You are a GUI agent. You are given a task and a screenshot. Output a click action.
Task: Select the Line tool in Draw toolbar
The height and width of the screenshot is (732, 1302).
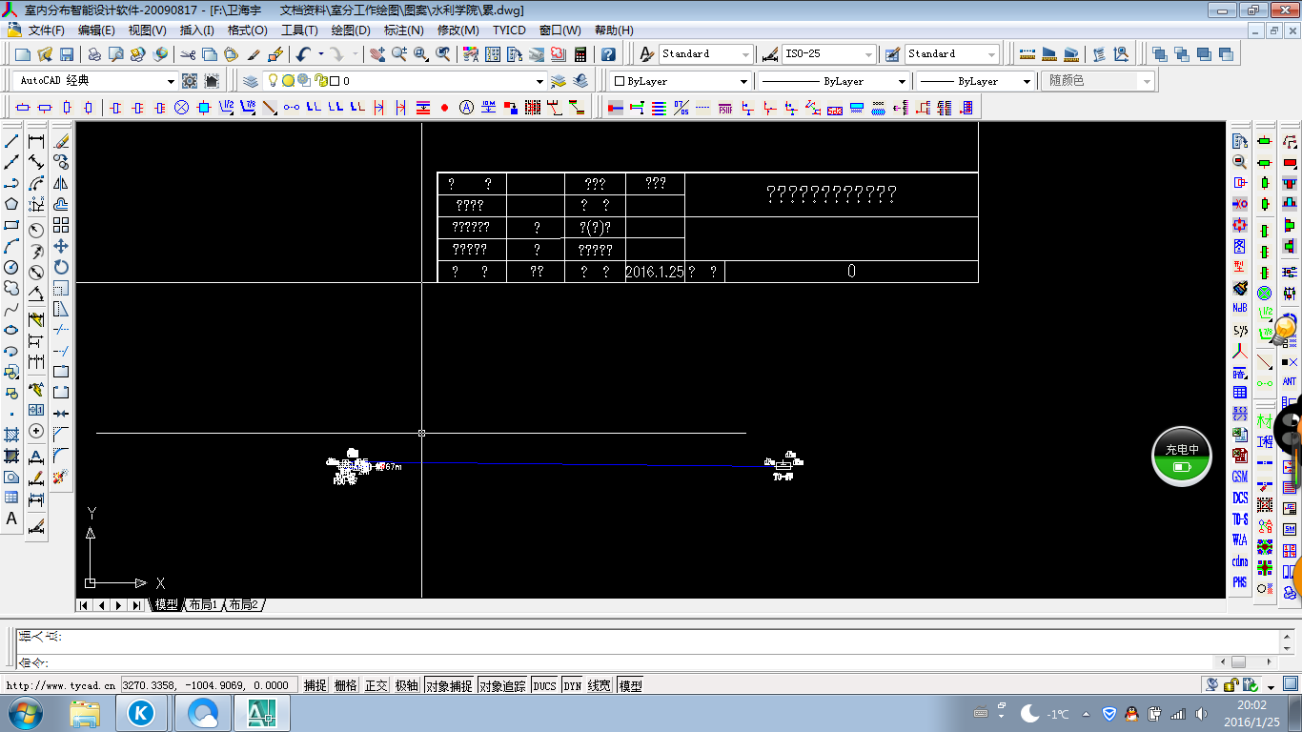(12, 141)
